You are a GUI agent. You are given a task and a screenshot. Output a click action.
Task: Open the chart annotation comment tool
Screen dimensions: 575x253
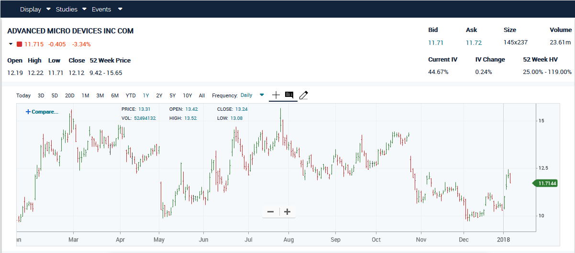tap(289, 95)
